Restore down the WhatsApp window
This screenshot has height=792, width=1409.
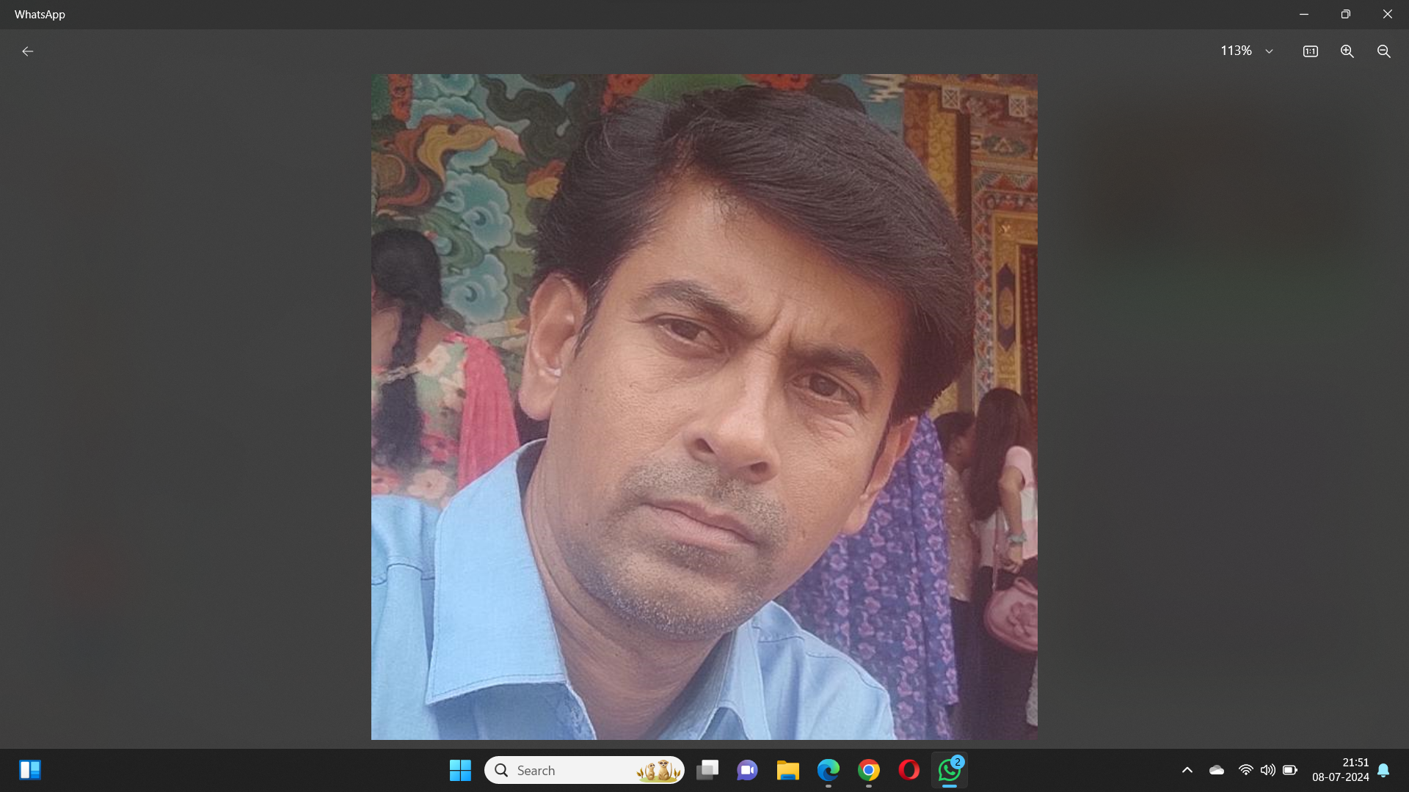1346,14
